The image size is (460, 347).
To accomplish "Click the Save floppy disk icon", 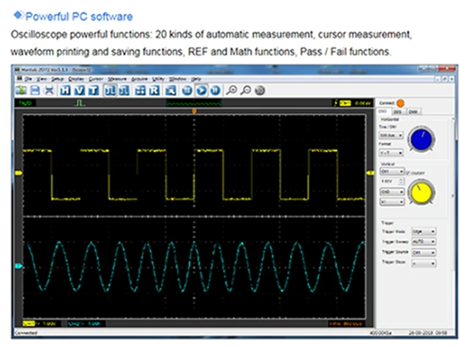I will [x=35, y=90].
